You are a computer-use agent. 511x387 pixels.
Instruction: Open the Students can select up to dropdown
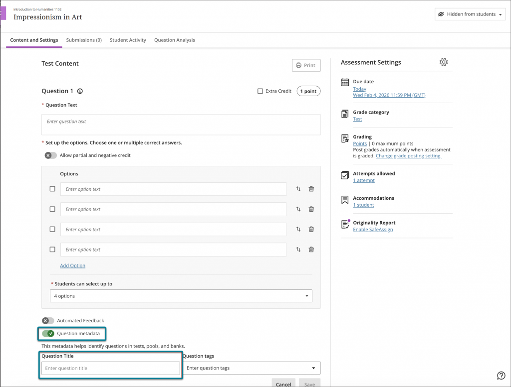click(181, 295)
